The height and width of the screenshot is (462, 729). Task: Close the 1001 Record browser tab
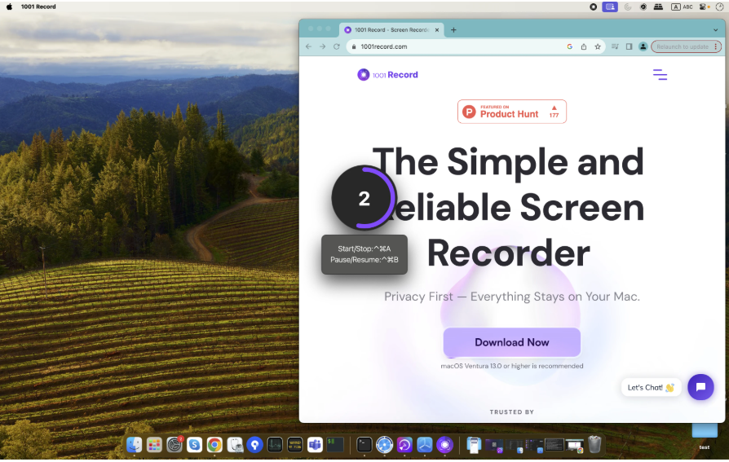(x=436, y=30)
